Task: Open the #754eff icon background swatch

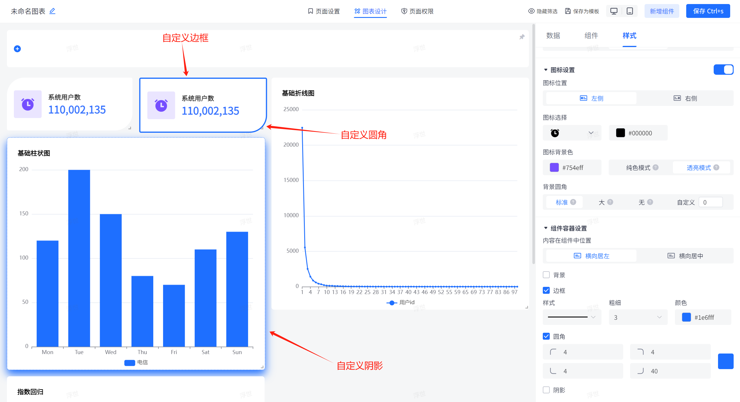Action: point(554,167)
